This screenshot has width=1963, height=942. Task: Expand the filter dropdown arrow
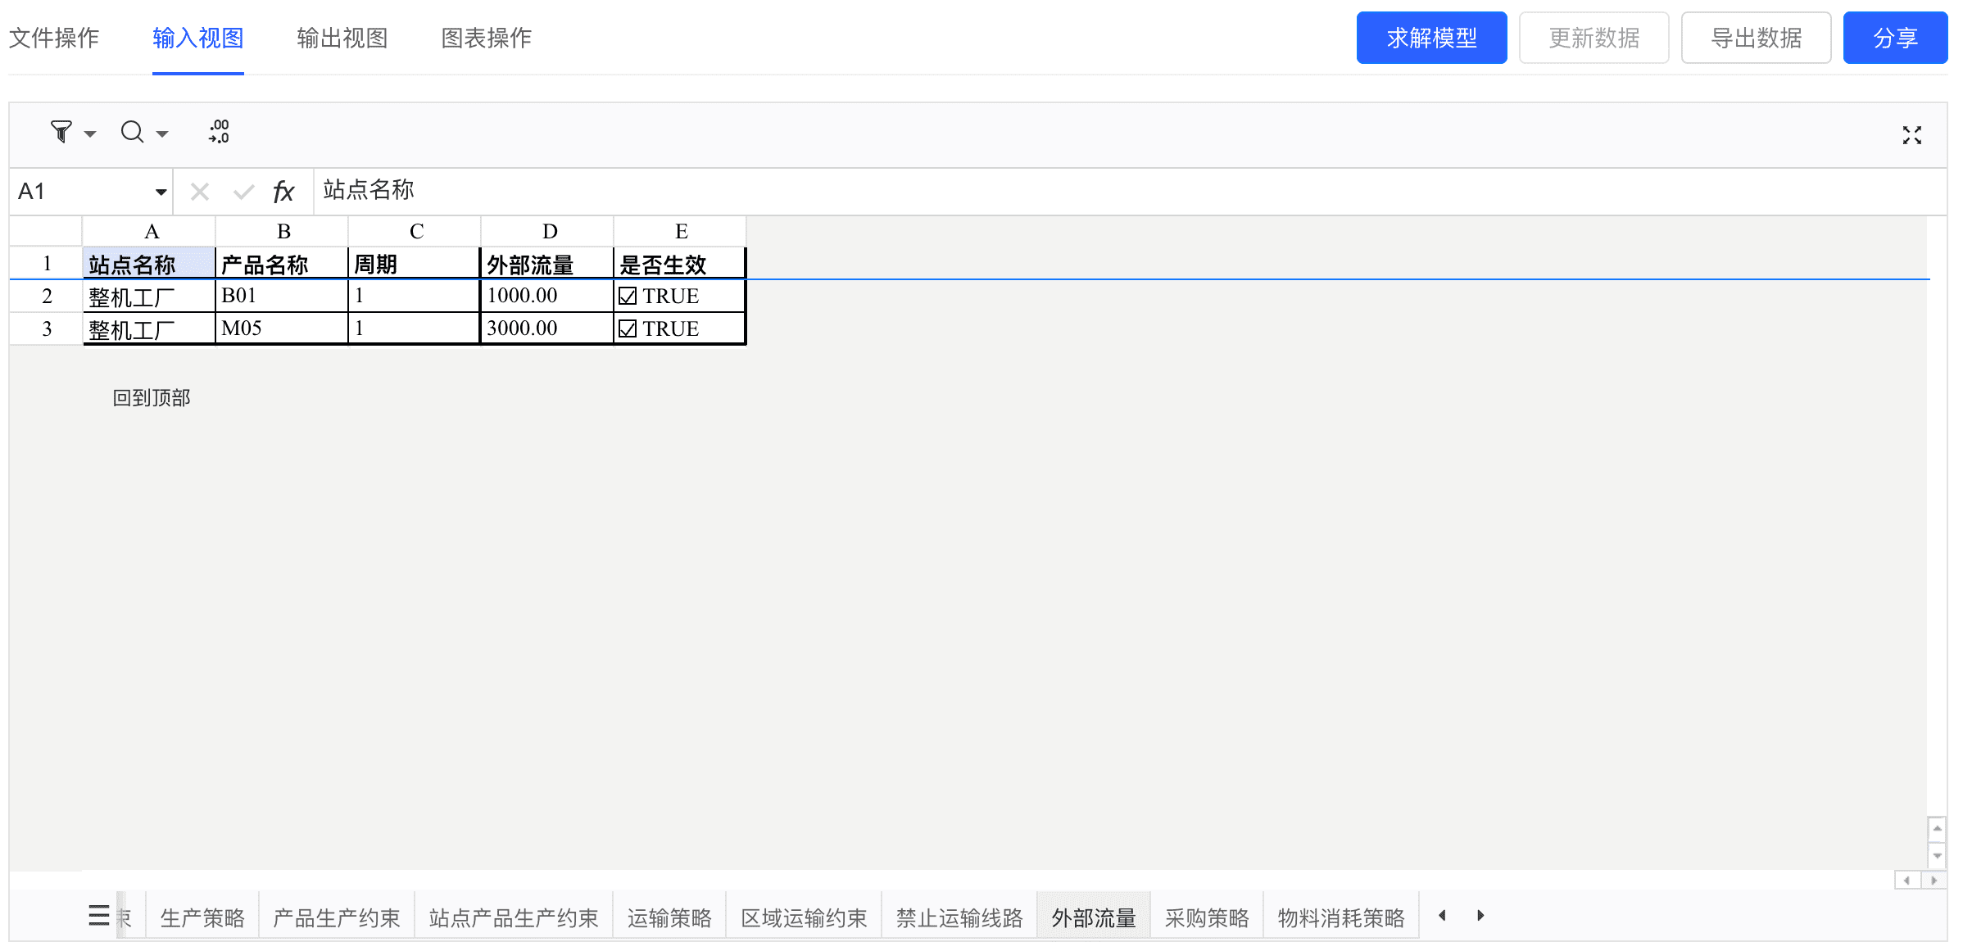point(90,134)
